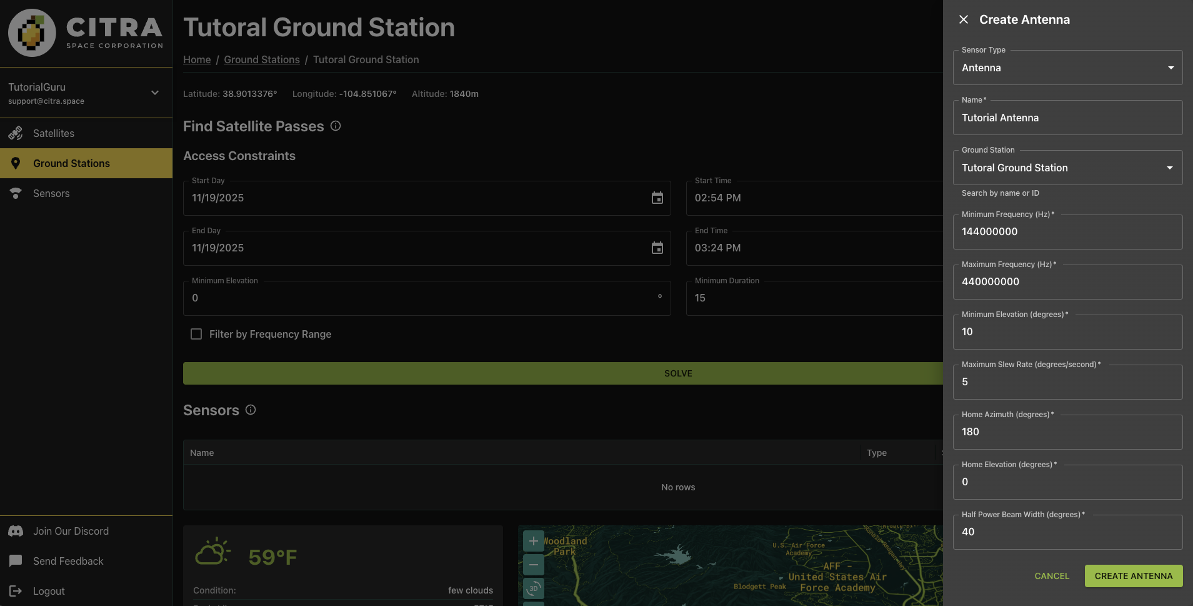The image size is (1193, 606).
Task: Open the Ground Stations menu item
Action: coord(86,163)
